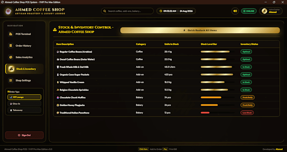This screenshot has height=152, width=287.
Task: Click the Shop Settings sliders icon
Action: tap(11, 80)
